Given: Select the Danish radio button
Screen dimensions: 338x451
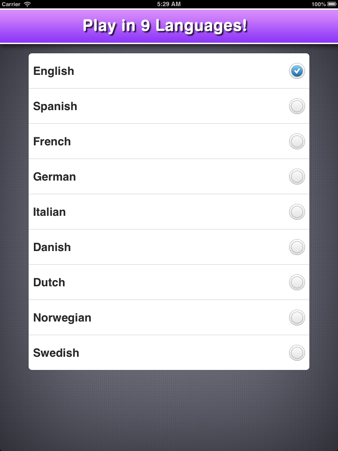Looking at the screenshot, I should pyautogui.click(x=297, y=247).
